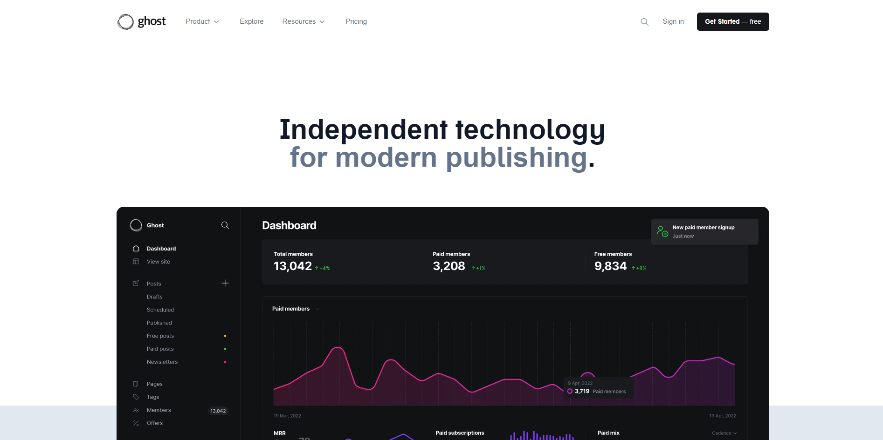Click the Dashboard home icon in the sidebar

pos(136,249)
